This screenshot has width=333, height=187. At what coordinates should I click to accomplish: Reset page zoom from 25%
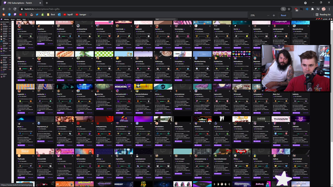[283, 15]
